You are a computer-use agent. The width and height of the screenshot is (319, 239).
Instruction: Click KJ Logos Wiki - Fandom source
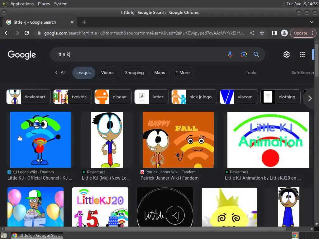[x=33, y=172]
